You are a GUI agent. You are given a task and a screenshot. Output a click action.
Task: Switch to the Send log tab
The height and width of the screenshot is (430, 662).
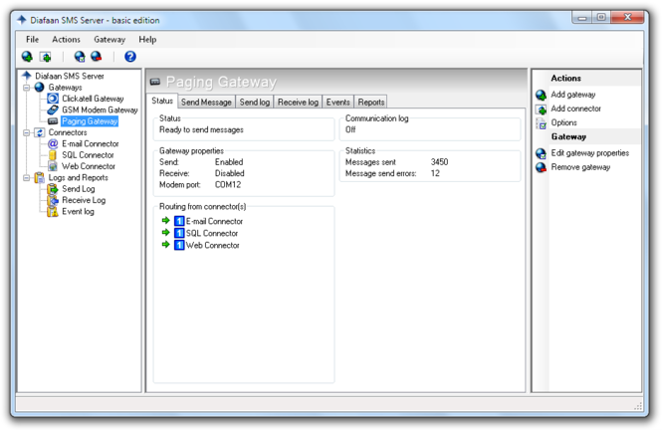tap(255, 103)
